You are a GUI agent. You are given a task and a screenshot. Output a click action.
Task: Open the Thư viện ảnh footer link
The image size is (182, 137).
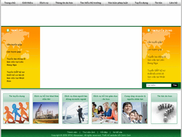pyautogui.click(x=89, y=132)
